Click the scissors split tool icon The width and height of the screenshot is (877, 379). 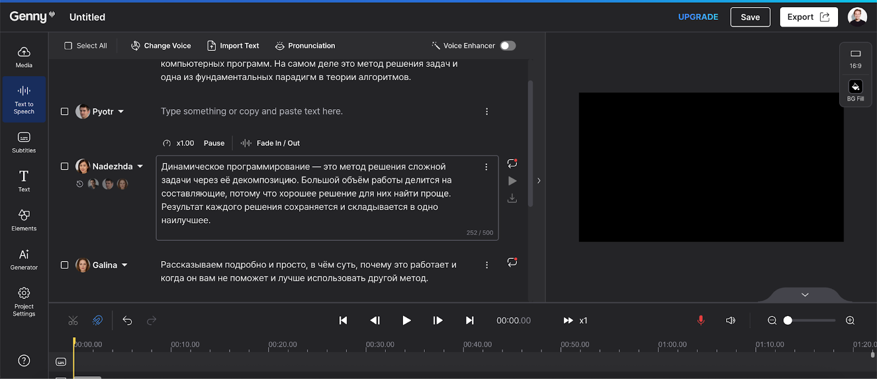(x=73, y=320)
